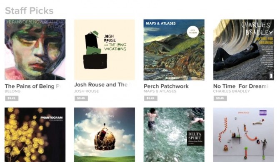Click the $9.49 button under Charles Bradley
Viewport: 280px width, 162px height.
[220, 98]
